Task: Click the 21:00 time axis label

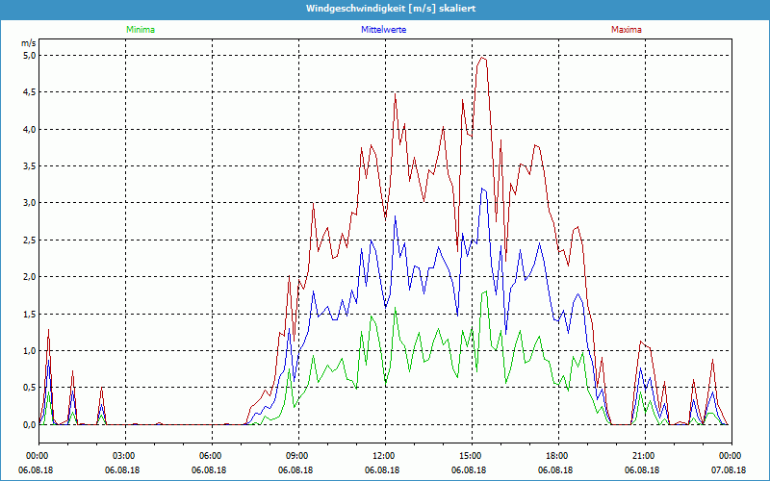Action: coord(643,456)
